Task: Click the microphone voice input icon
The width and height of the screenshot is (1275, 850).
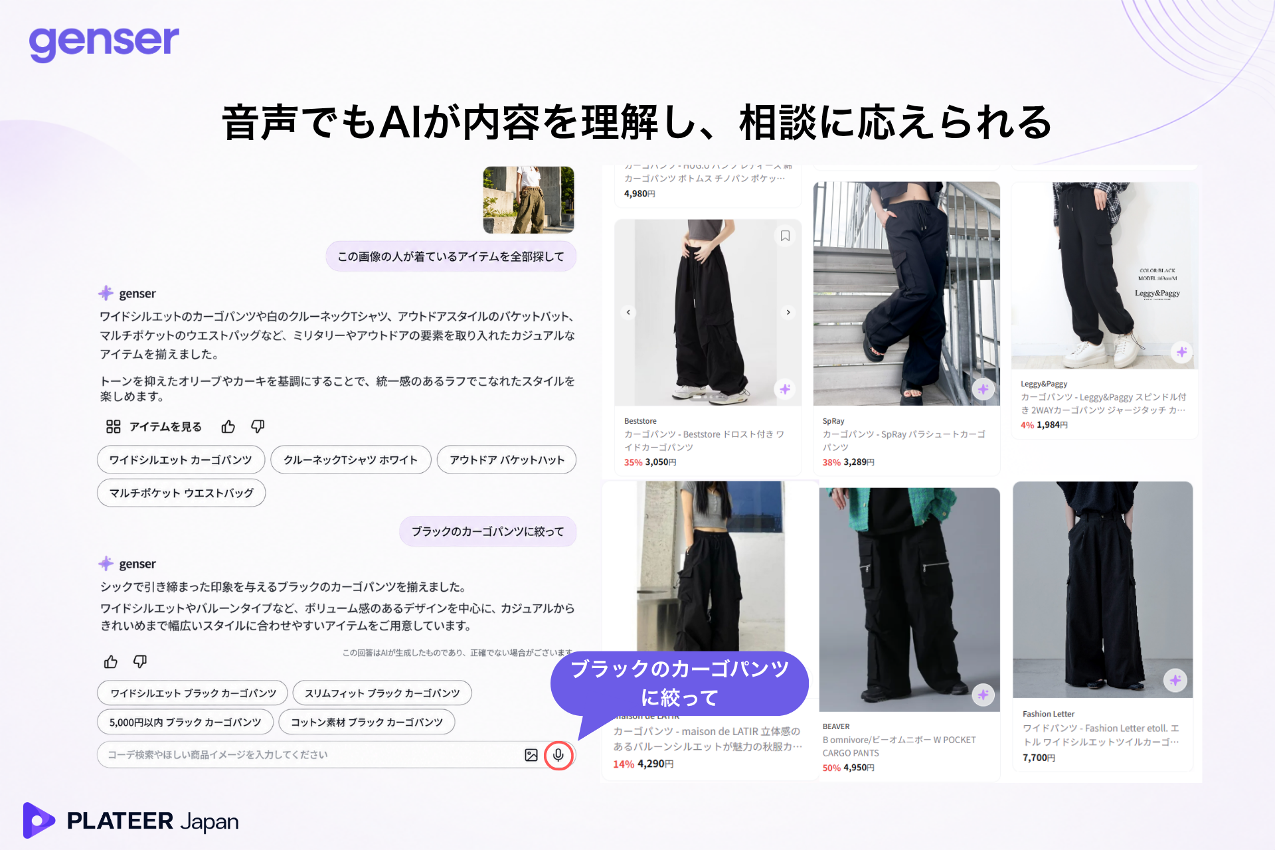Action: coord(558,755)
